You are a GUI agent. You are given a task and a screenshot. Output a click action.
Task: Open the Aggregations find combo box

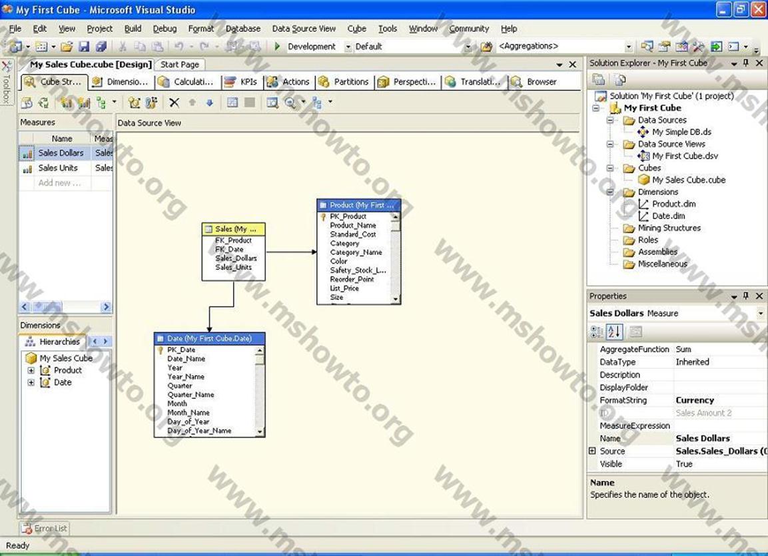click(628, 47)
